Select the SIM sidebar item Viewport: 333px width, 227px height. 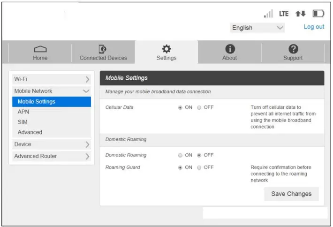coord(23,122)
